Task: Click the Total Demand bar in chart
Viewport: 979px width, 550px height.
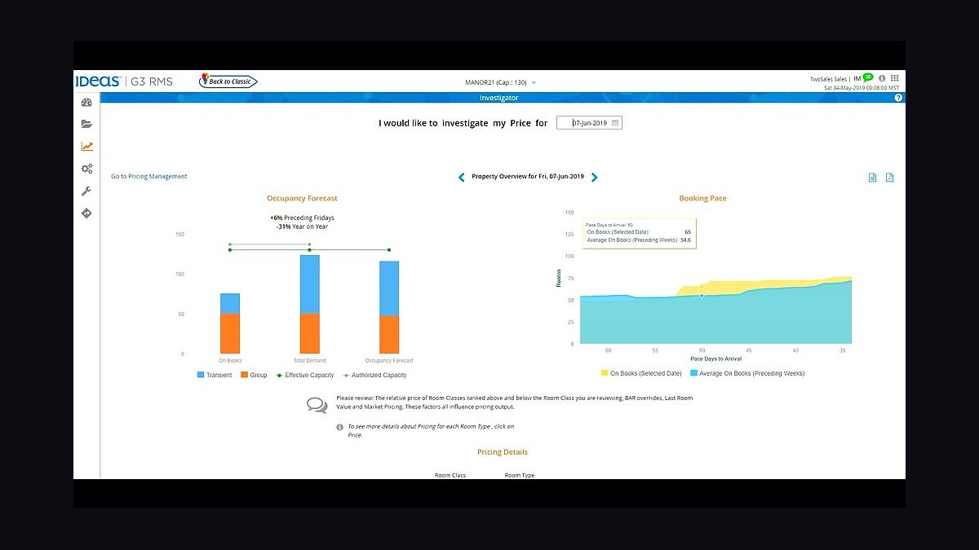Action: [x=310, y=304]
